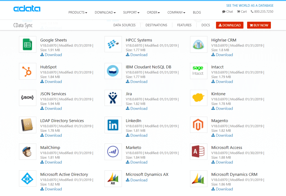Click the CData logo
This screenshot has width=286, height=196.
(27, 9)
